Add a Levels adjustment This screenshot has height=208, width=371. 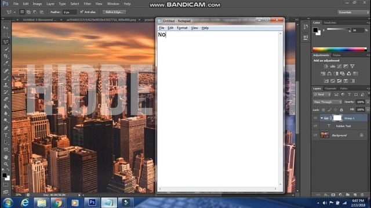(x=333, y=66)
